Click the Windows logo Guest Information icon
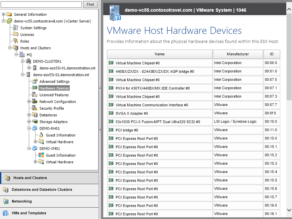Image resolution: width=292 pixels, height=219 pixels. (x=41, y=155)
